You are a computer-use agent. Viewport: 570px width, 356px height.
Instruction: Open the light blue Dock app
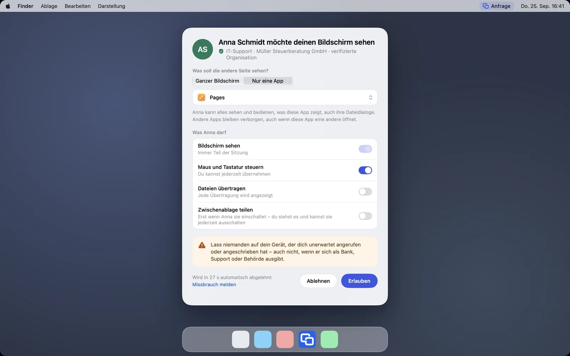[263, 339]
